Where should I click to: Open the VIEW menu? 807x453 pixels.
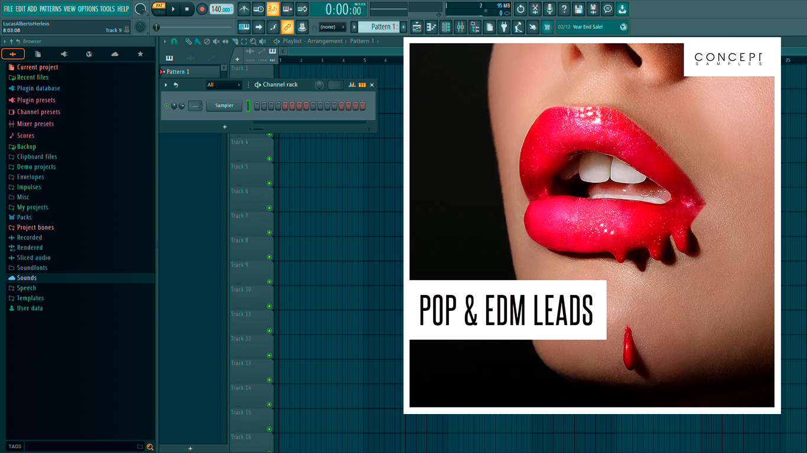coord(70,9)
